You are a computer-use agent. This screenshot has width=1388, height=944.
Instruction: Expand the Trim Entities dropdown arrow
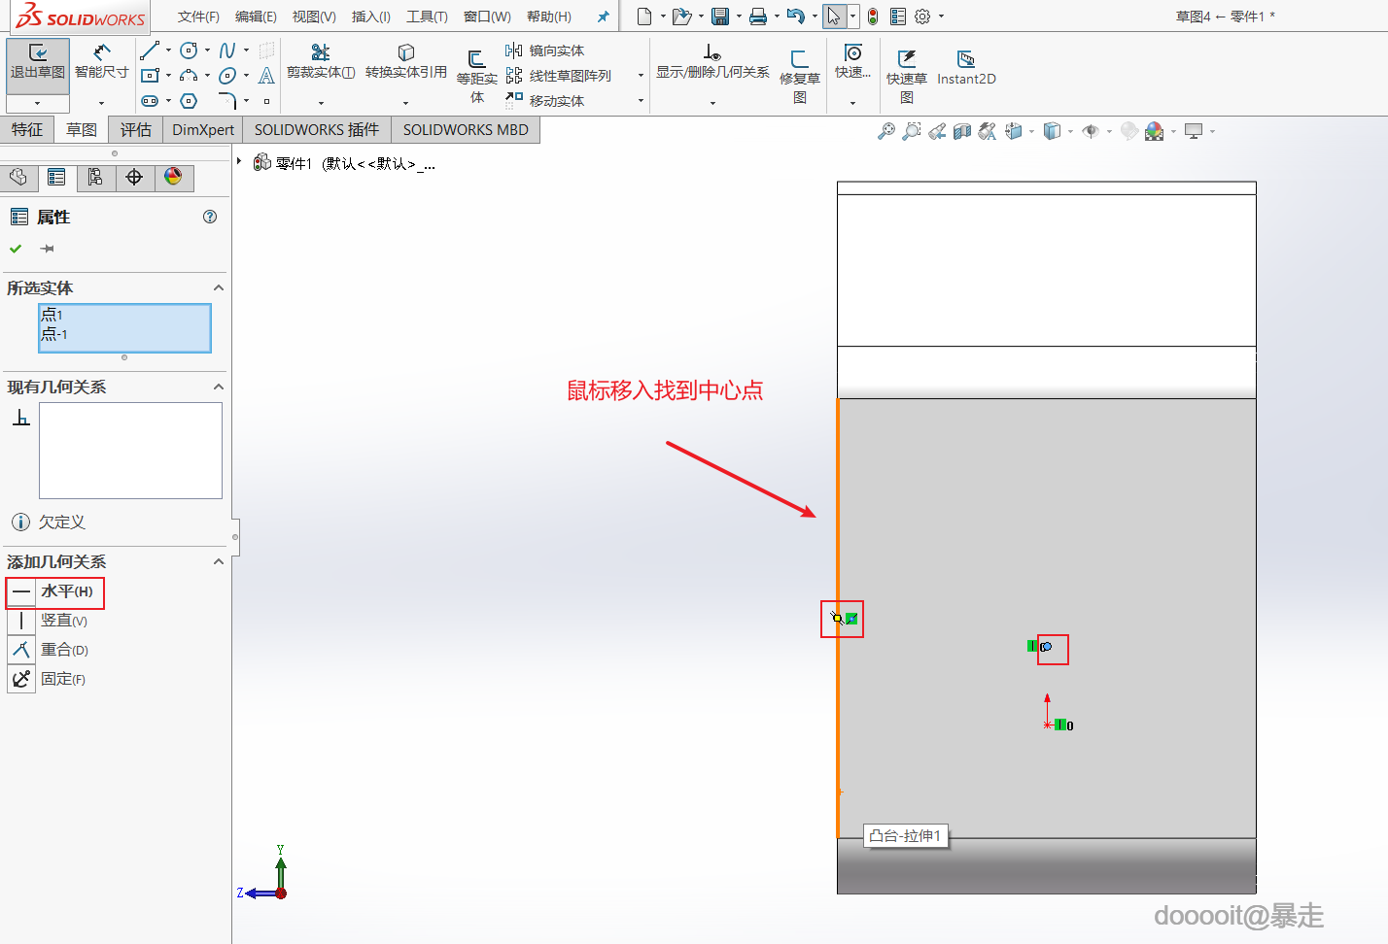click(x=321, y=103)
